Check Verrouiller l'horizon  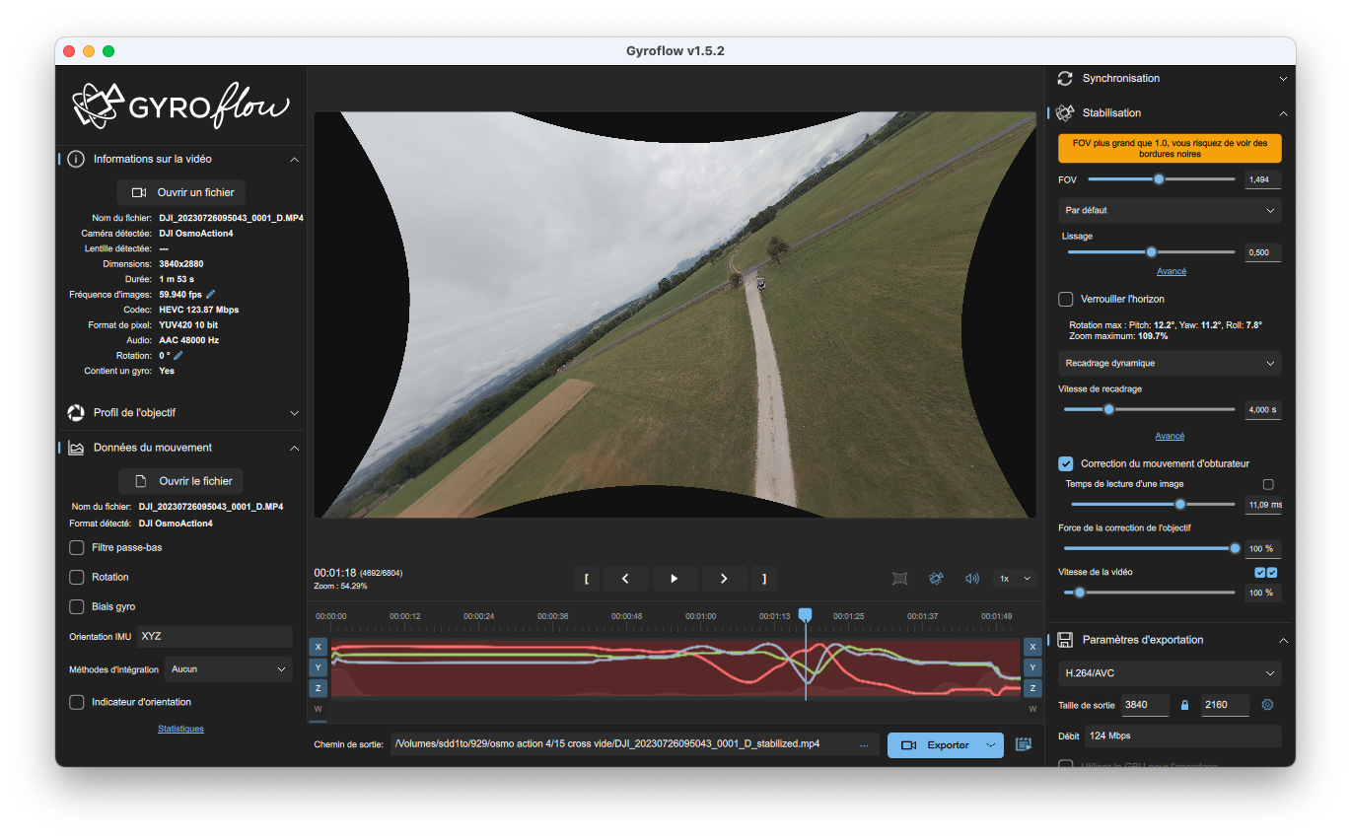click(1066, 299)
